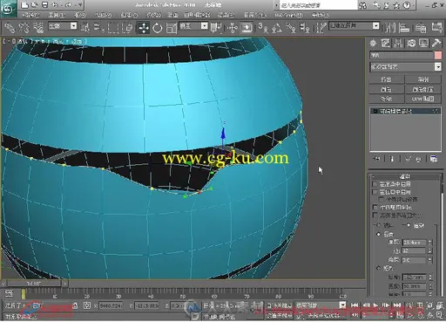Image resolution: width=446 pixels, height=322 pixels.
Task: Click Remove Modifier trash icon
Action: point(418,159)
